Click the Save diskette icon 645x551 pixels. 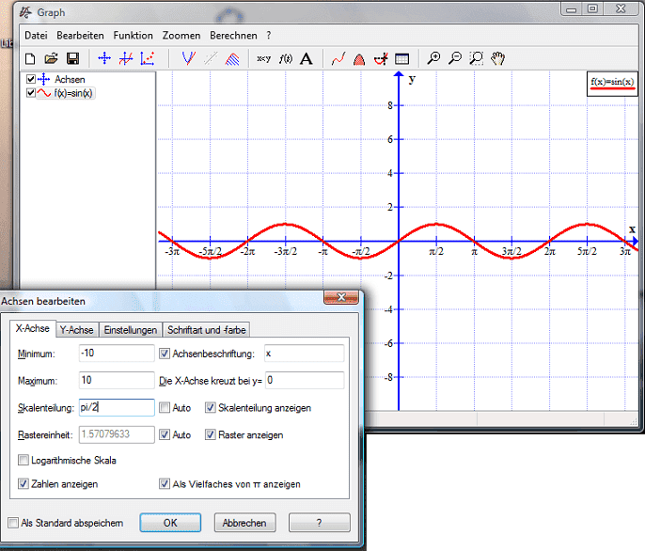[x=71, y=58]
